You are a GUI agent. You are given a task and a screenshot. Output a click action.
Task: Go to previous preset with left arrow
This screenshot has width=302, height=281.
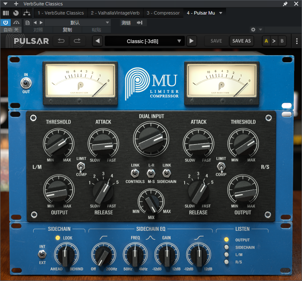coord(97,41)
